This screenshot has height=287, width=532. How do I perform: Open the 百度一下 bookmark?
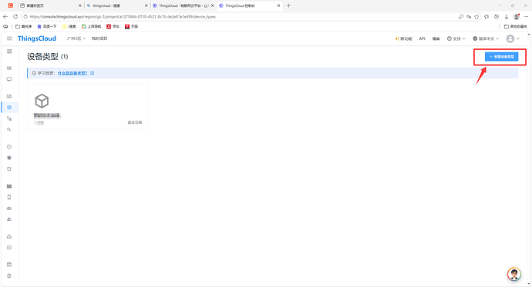pyautogui.click(x=47, y=26)
